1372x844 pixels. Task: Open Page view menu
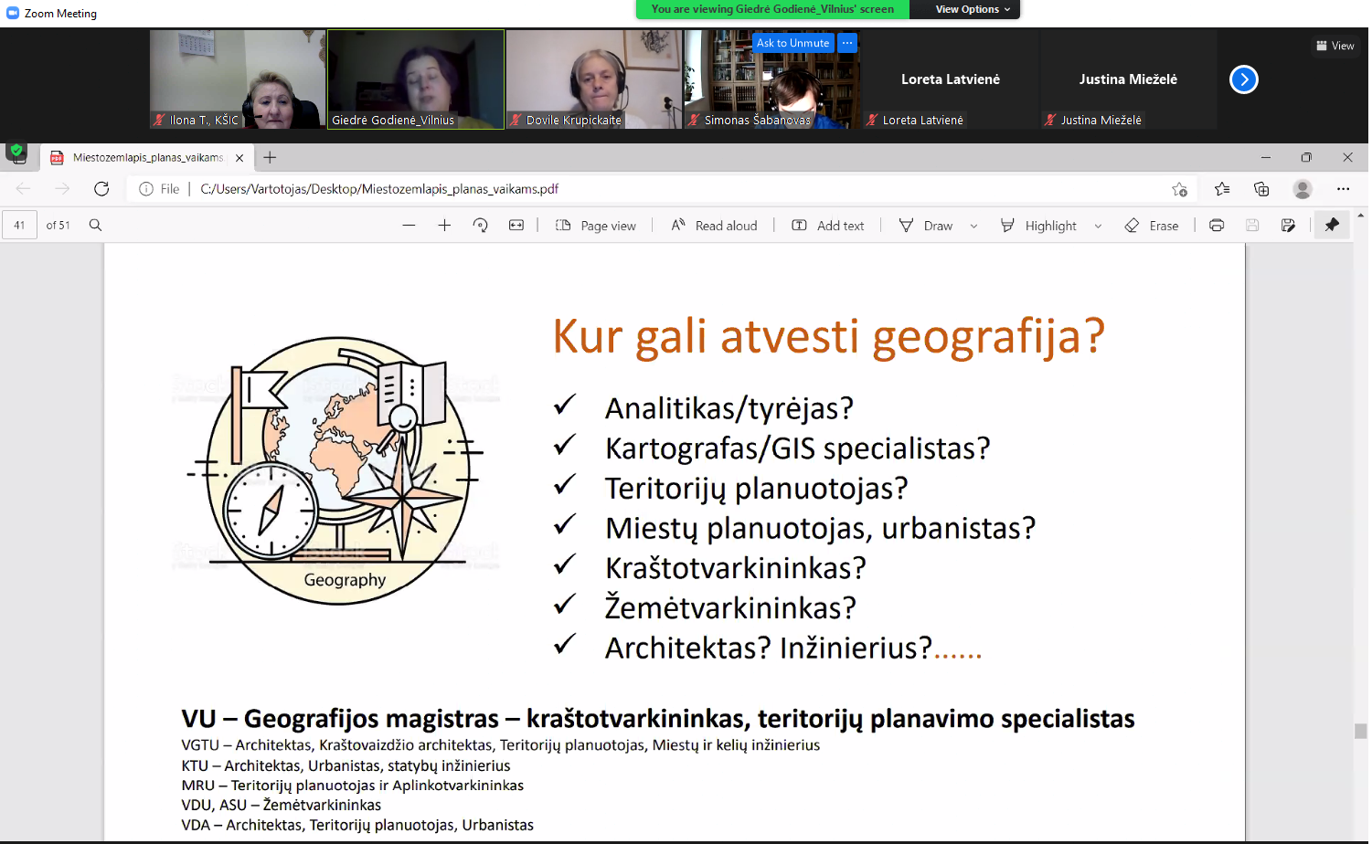[596, 226]
